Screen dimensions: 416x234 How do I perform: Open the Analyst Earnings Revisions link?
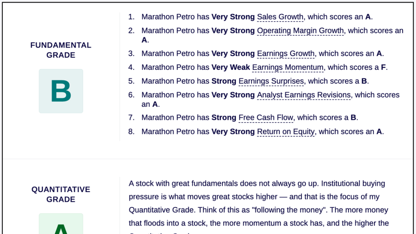(x=304, y=95)
